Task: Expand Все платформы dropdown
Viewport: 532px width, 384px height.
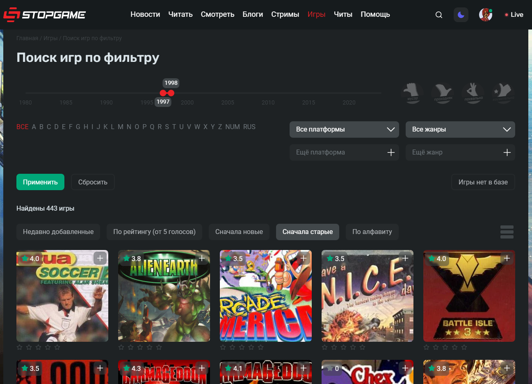Action: point(344,130)
